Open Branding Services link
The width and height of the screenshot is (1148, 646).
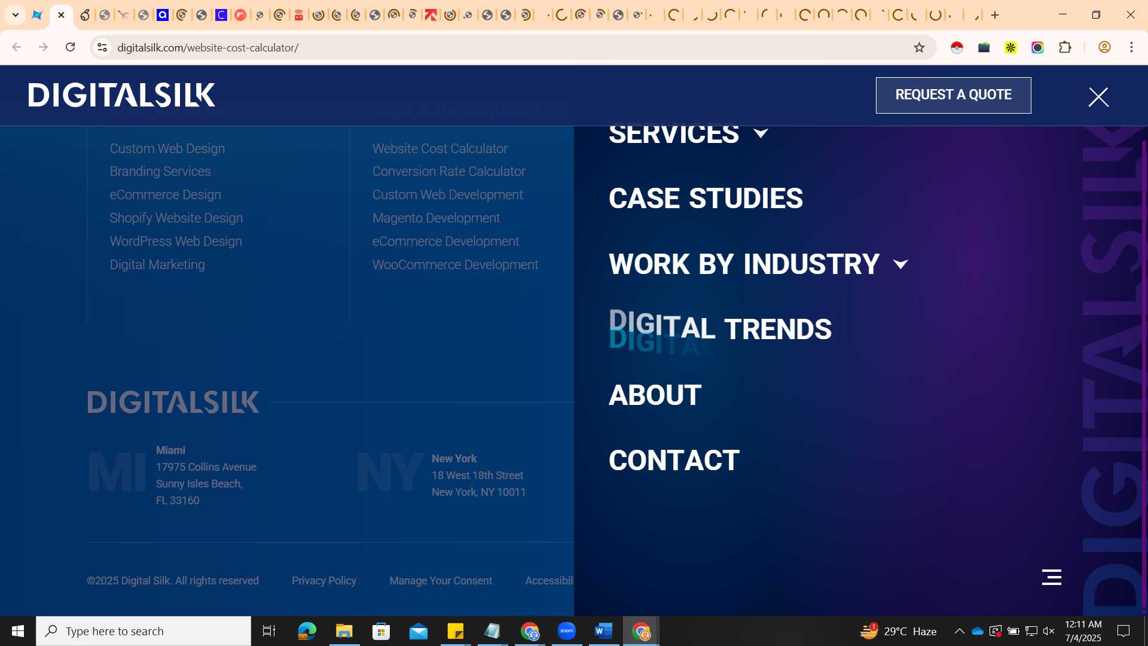point(160,171)
